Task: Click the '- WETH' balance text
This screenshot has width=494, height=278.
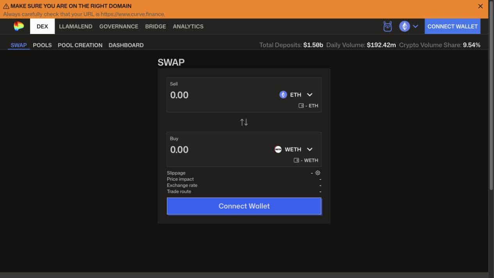Action: pyautogui.click(x=309, y=160)
